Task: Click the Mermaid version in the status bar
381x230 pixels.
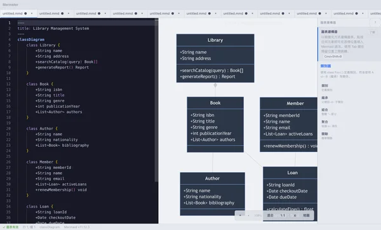Action: point(77,227)
